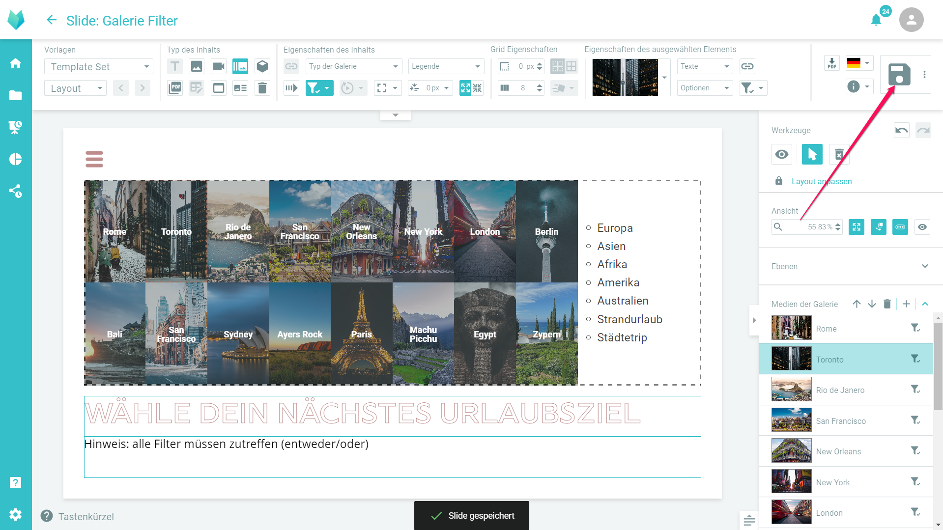Open the Typ der Galerie dropdown

click(354, 66)
